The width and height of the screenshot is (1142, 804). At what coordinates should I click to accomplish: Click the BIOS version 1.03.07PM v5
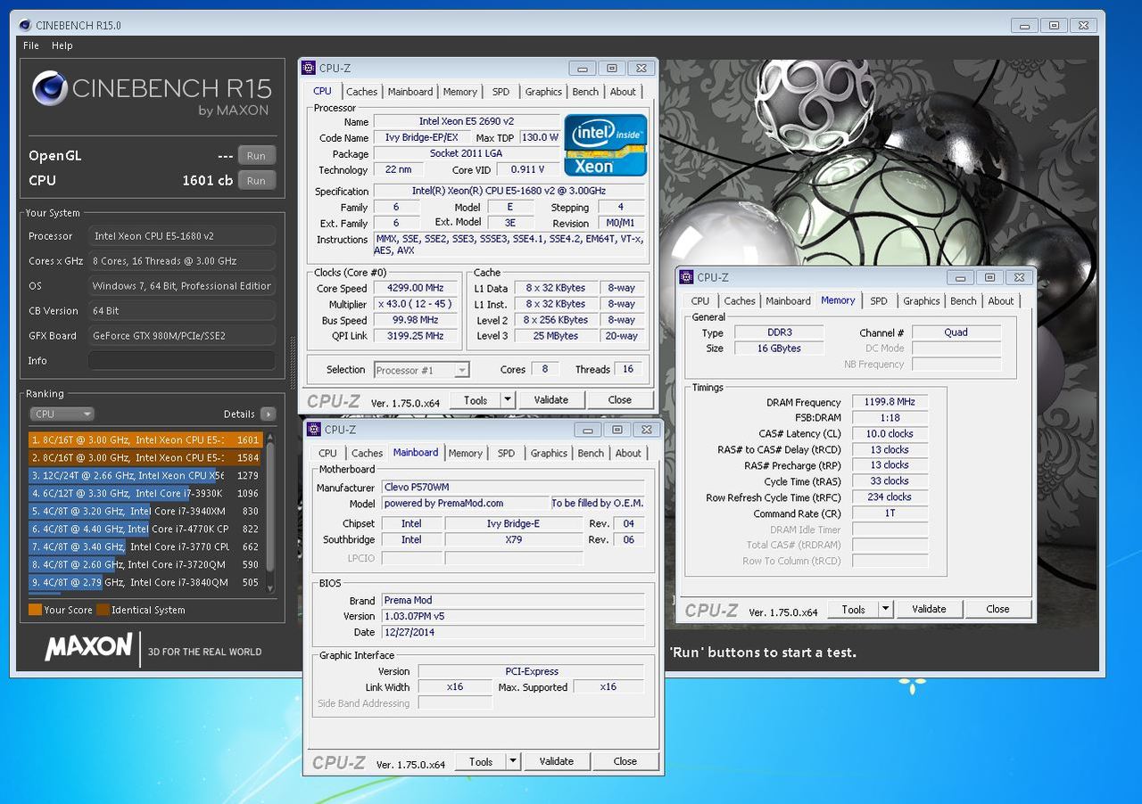pyautogui.click(x=513, y=616)
